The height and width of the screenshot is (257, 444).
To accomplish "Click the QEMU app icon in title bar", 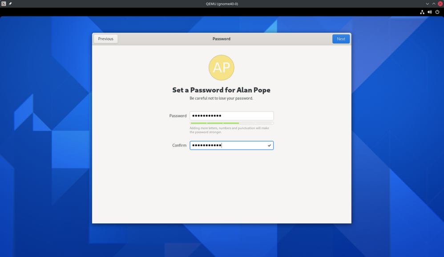I will pyautogui.click(x=4, y=4).
